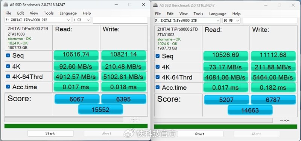Image resolution: width=301 pixels, height=141 pixels.
Task: Open the 1 GB test size dropdown
Action: pos(82,20)
